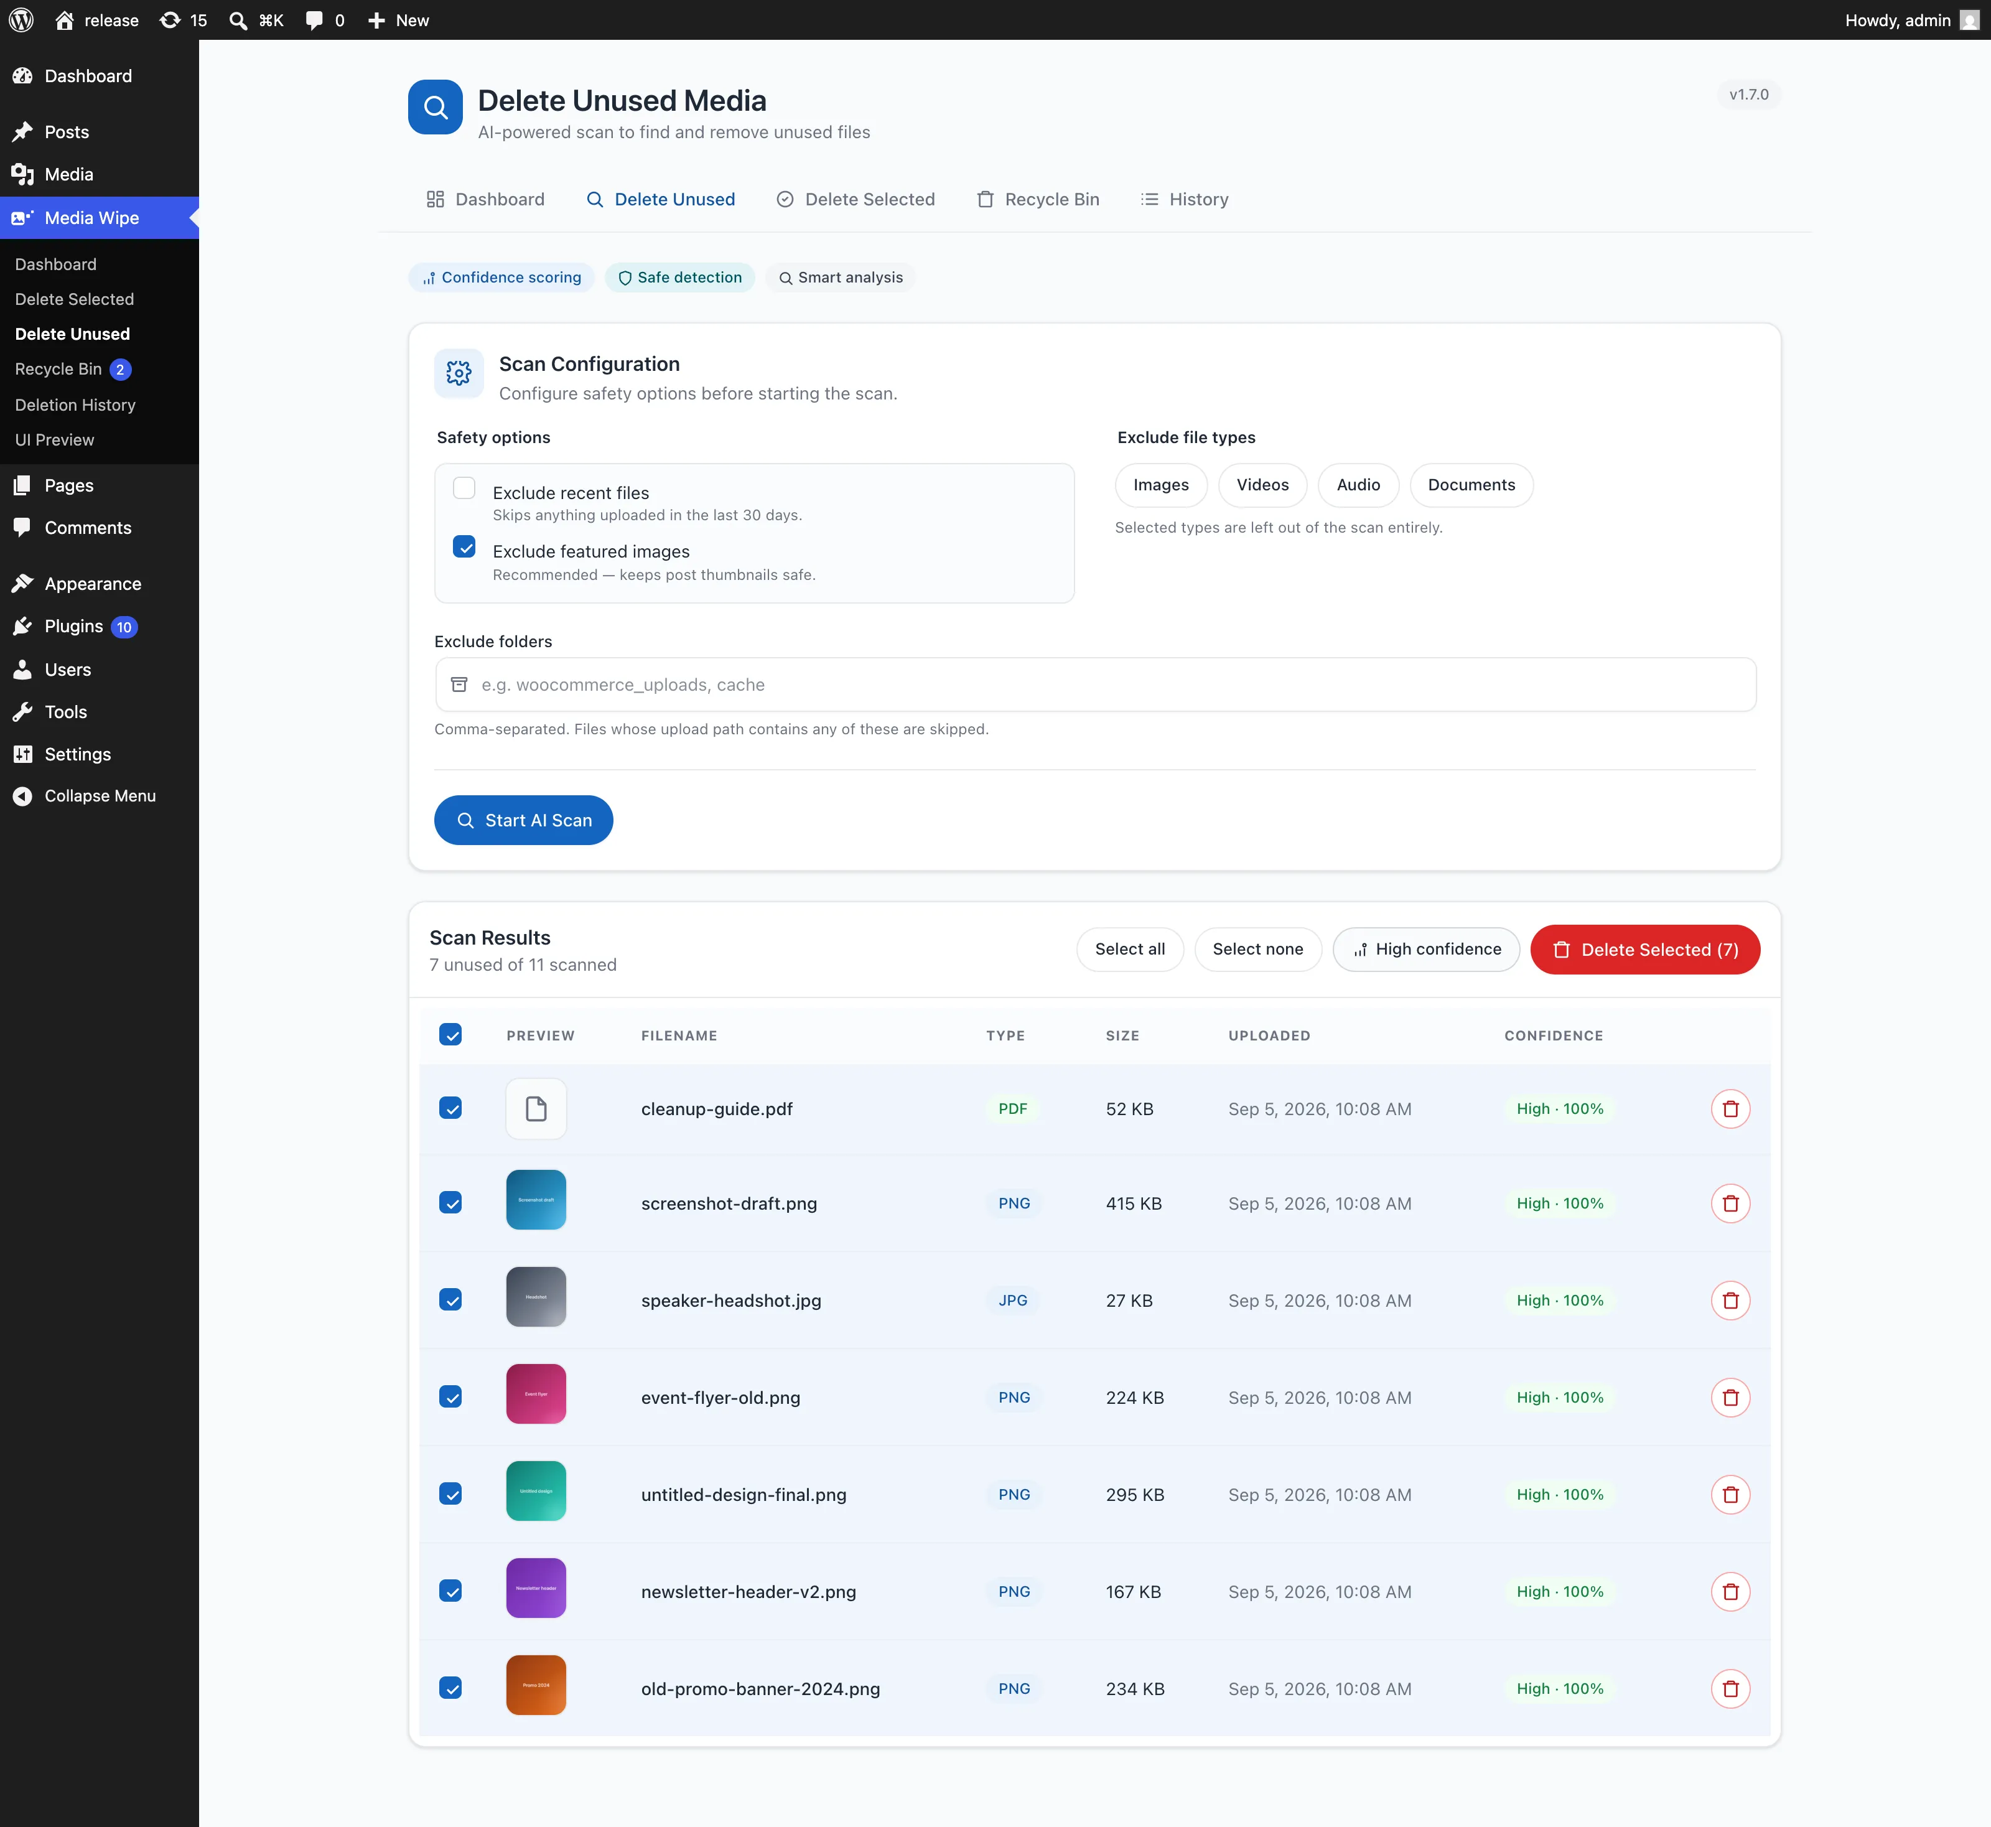Open the History tab
This screenshot has height=1827, width=1991.
(x=1184, y=199)
